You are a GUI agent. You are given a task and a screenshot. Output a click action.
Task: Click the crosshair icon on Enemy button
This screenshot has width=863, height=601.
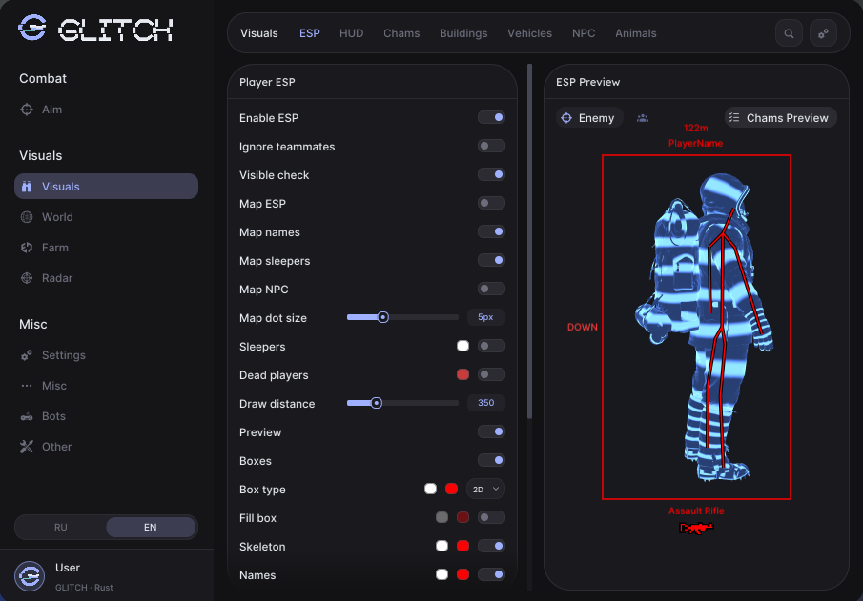(x=566, y=118)
